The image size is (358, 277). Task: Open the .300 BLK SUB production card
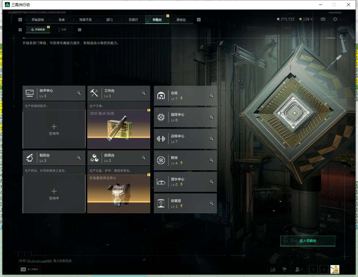click(x=119, y=129)
